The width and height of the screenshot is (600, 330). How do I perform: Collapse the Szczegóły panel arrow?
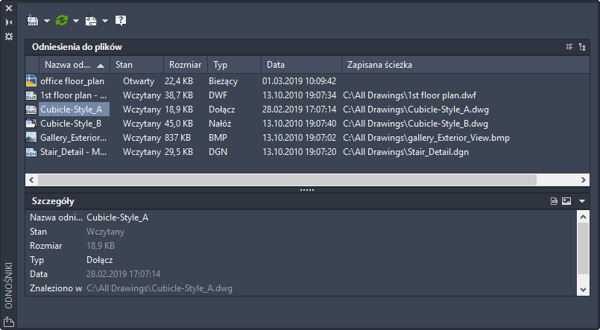[x=582, y=201]
